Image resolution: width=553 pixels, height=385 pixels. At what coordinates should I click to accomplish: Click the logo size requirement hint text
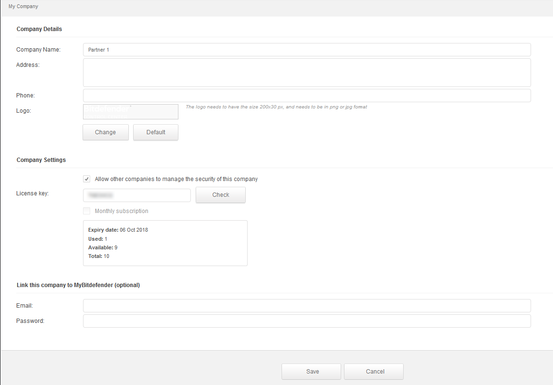276,107
